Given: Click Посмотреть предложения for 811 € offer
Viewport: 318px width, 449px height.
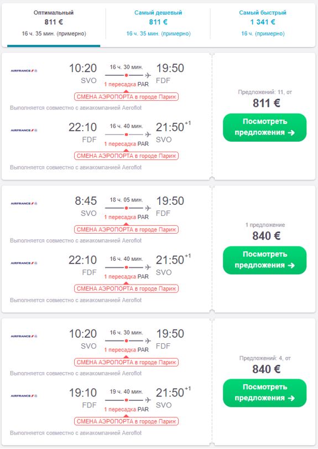Looking at the screenshot, I should (264, 127).
